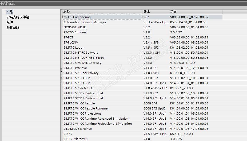Image resolution: width=247 pixels, height=141 pixels.
Task: Select S7-200 Explorer row
Action: 142,32
